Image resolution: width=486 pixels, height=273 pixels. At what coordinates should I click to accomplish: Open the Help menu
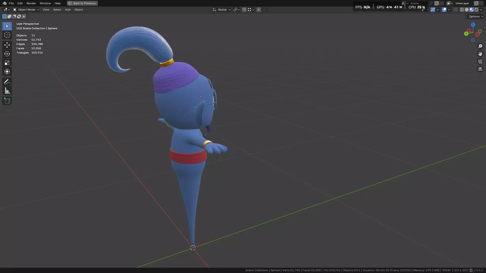click(57, 3)
